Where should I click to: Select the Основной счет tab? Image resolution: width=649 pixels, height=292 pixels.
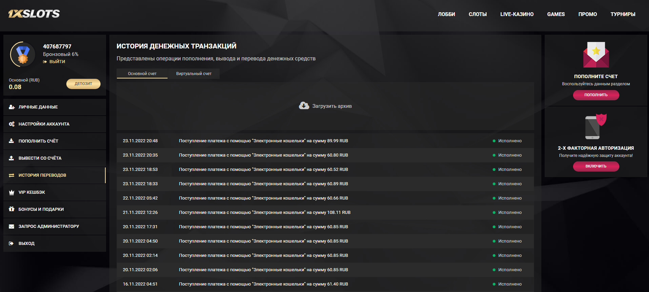pos(142,74)
